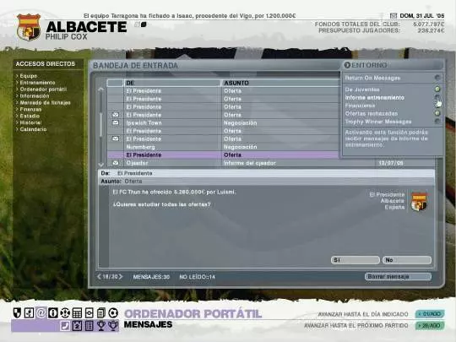Click the second wide trophy cup icon

click(113, 326)
